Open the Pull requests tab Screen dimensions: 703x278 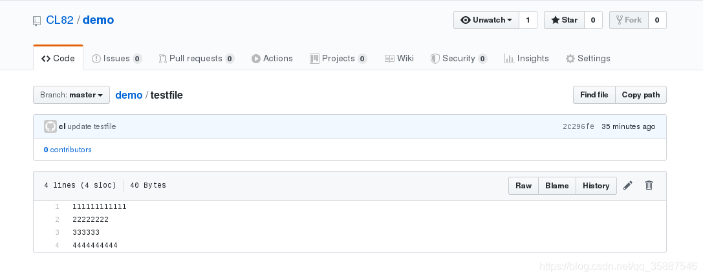197,59
